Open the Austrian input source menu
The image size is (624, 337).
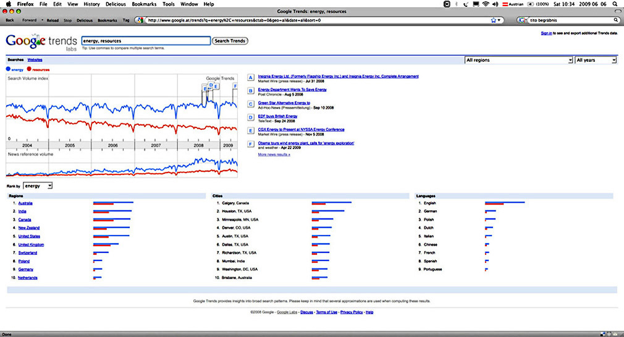(x=513, y=4)
